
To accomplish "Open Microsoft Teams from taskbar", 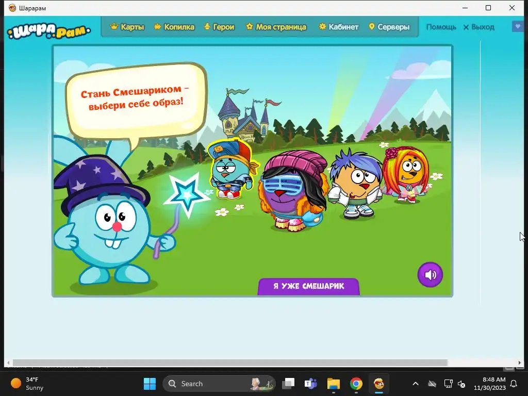I will 310,384.
